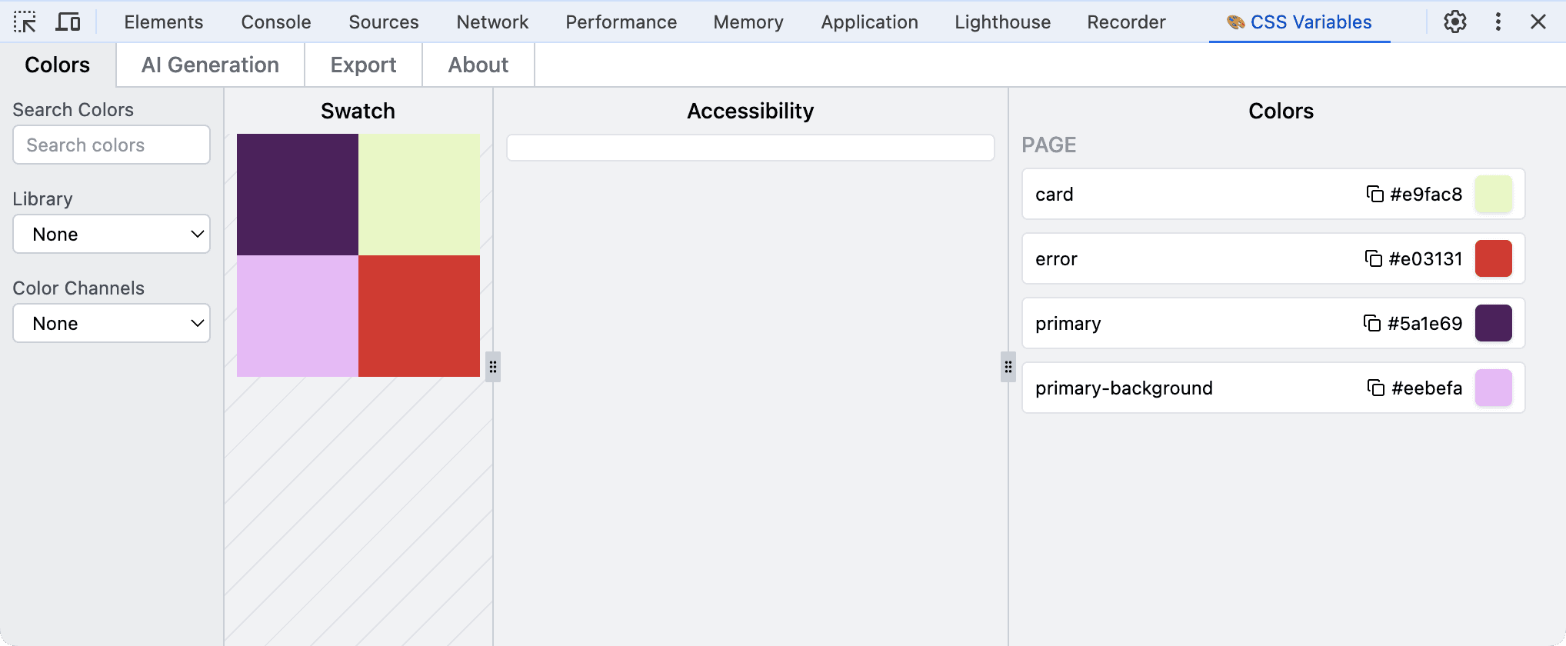1566x646 pixels.
Task: Select the CSS Variables panel tab
Action: [x=1299, y=22]
